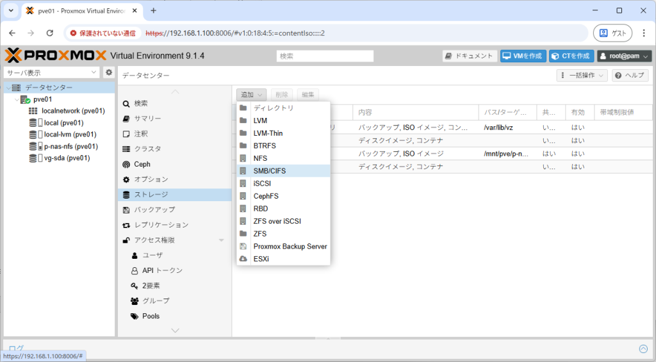Viewport: 656px width, 362px height.
Task: Click the Cluster servers icon
Action: 126,149
